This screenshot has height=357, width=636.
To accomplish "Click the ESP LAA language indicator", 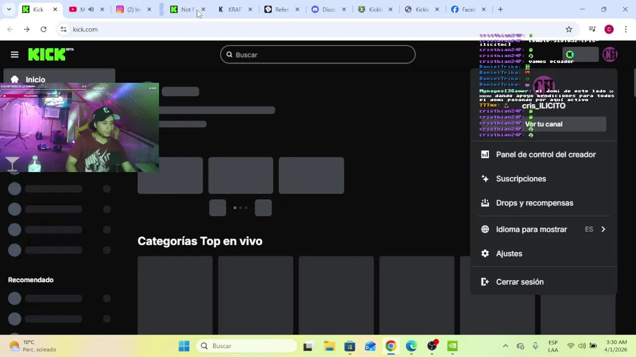I will pyautogui.click(x=553, y=346).
